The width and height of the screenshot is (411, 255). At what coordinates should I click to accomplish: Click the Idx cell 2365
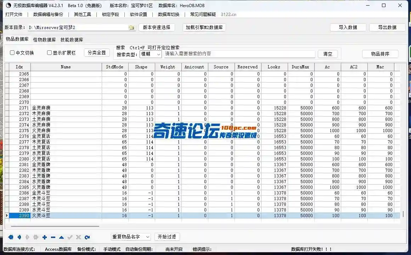coord(20,74)
